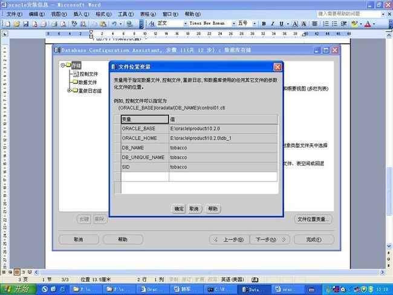
Task: Open the highlight color dropdown arrow
Action: pos(361,24)
